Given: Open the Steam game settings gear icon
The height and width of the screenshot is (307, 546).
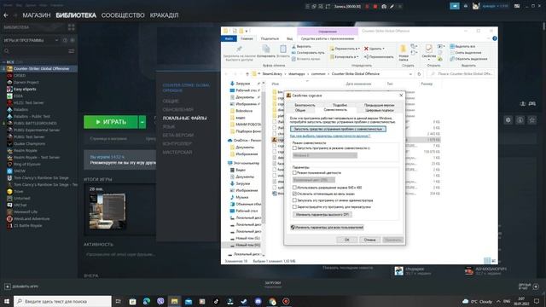Looking at the screenshot, I should 508,120.
